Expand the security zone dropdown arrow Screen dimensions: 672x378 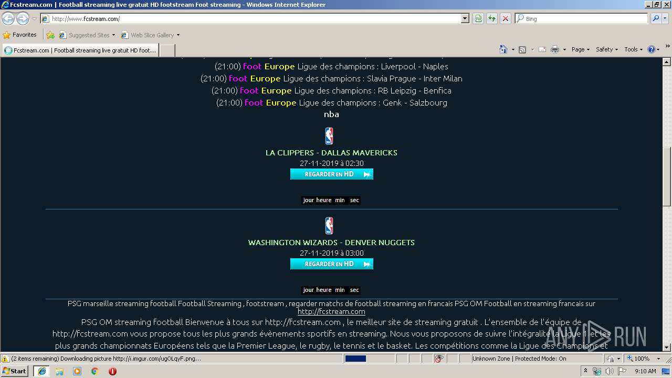point(620,359)
